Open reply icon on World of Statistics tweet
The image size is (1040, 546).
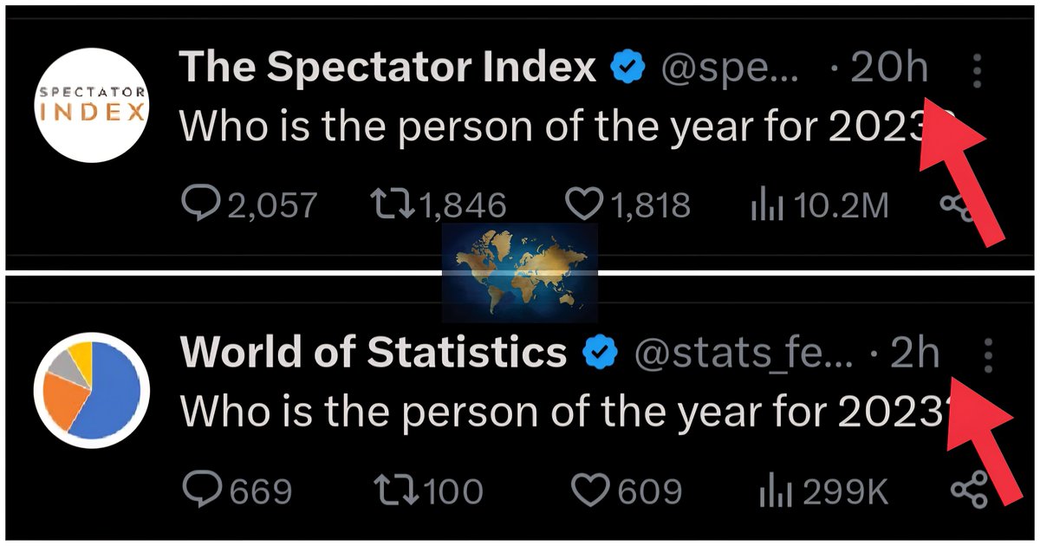click(200, 491)
